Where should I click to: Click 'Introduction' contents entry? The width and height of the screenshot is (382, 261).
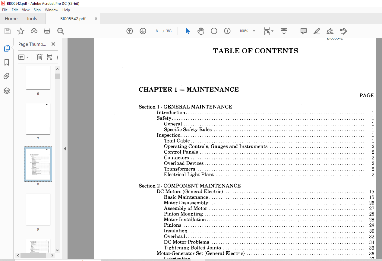[171, 112]
